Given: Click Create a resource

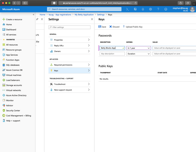Looking at the screenshot, I should (x=12, y=20).
